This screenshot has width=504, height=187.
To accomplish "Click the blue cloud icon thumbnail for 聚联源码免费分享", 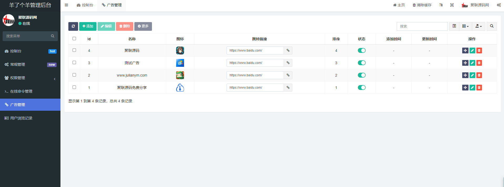I will (180, 88).
